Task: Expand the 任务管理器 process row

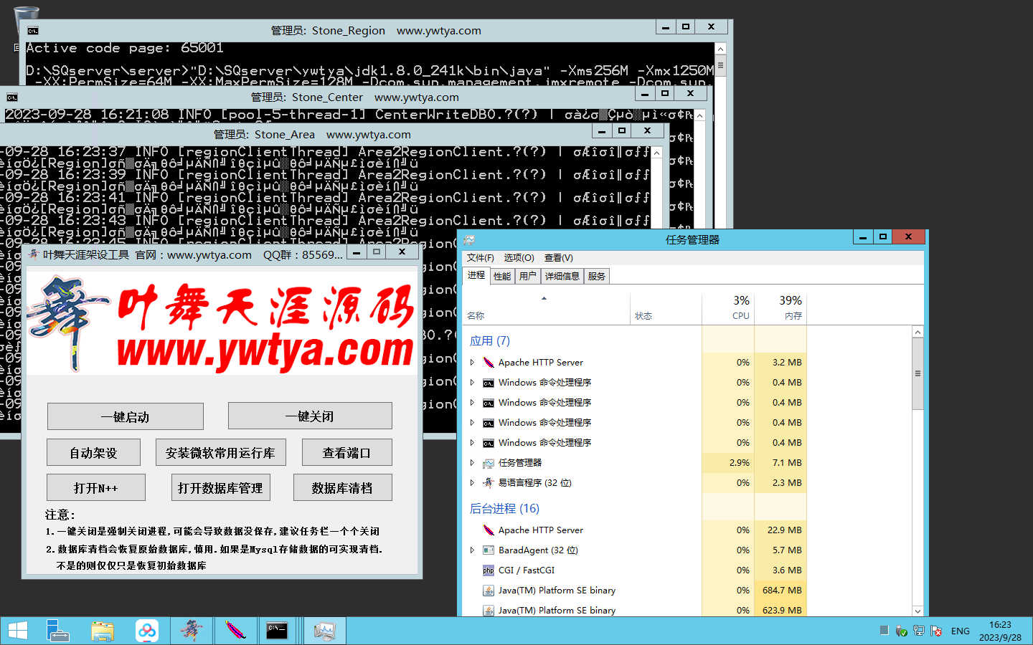Action: (472, 463)
